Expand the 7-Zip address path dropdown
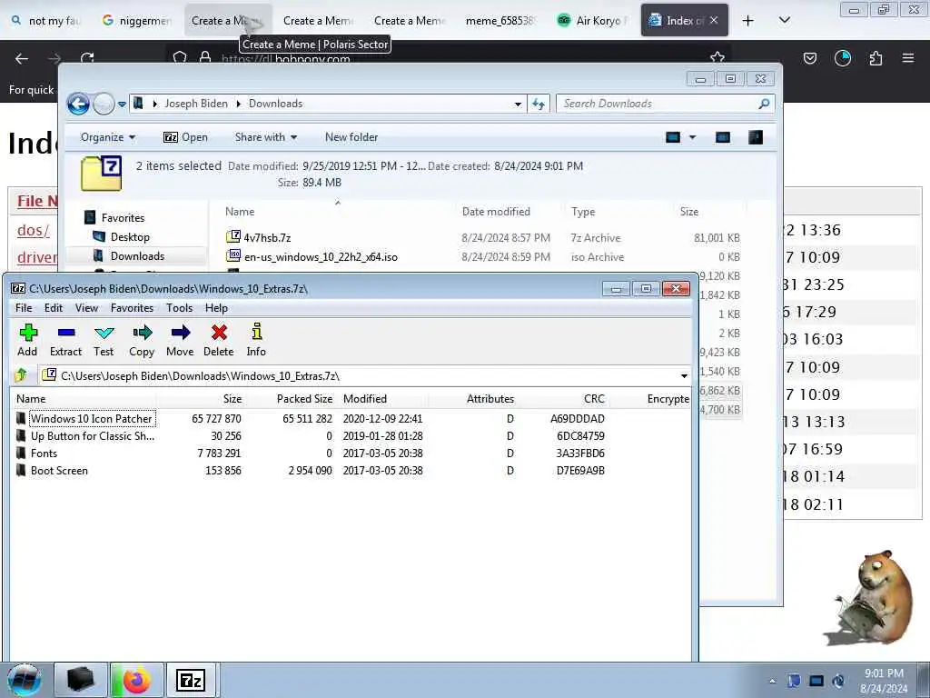The width and height of the screenshot is (930, 698). click(x=684, y=376)
